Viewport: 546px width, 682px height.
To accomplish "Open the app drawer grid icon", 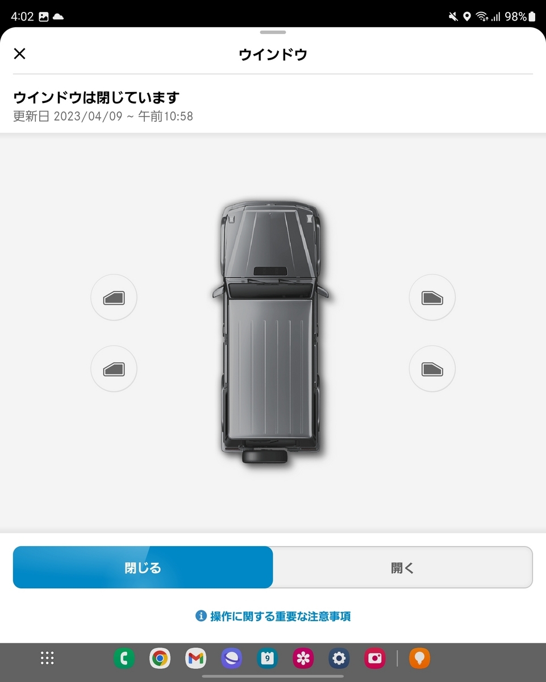I will (47, 658).
